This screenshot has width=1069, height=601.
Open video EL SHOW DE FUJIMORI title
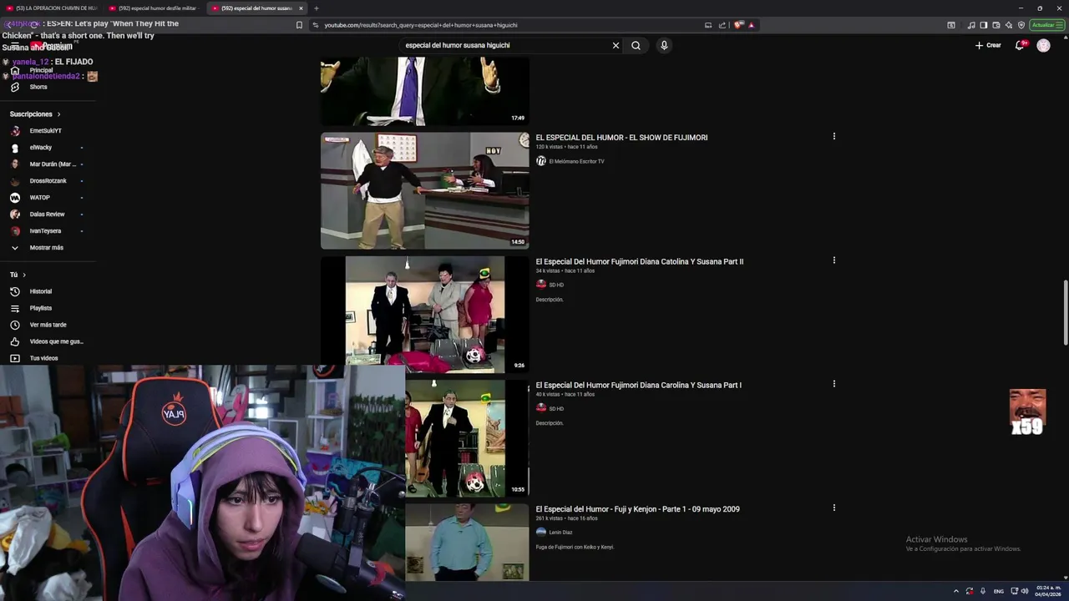coord(621,138)
